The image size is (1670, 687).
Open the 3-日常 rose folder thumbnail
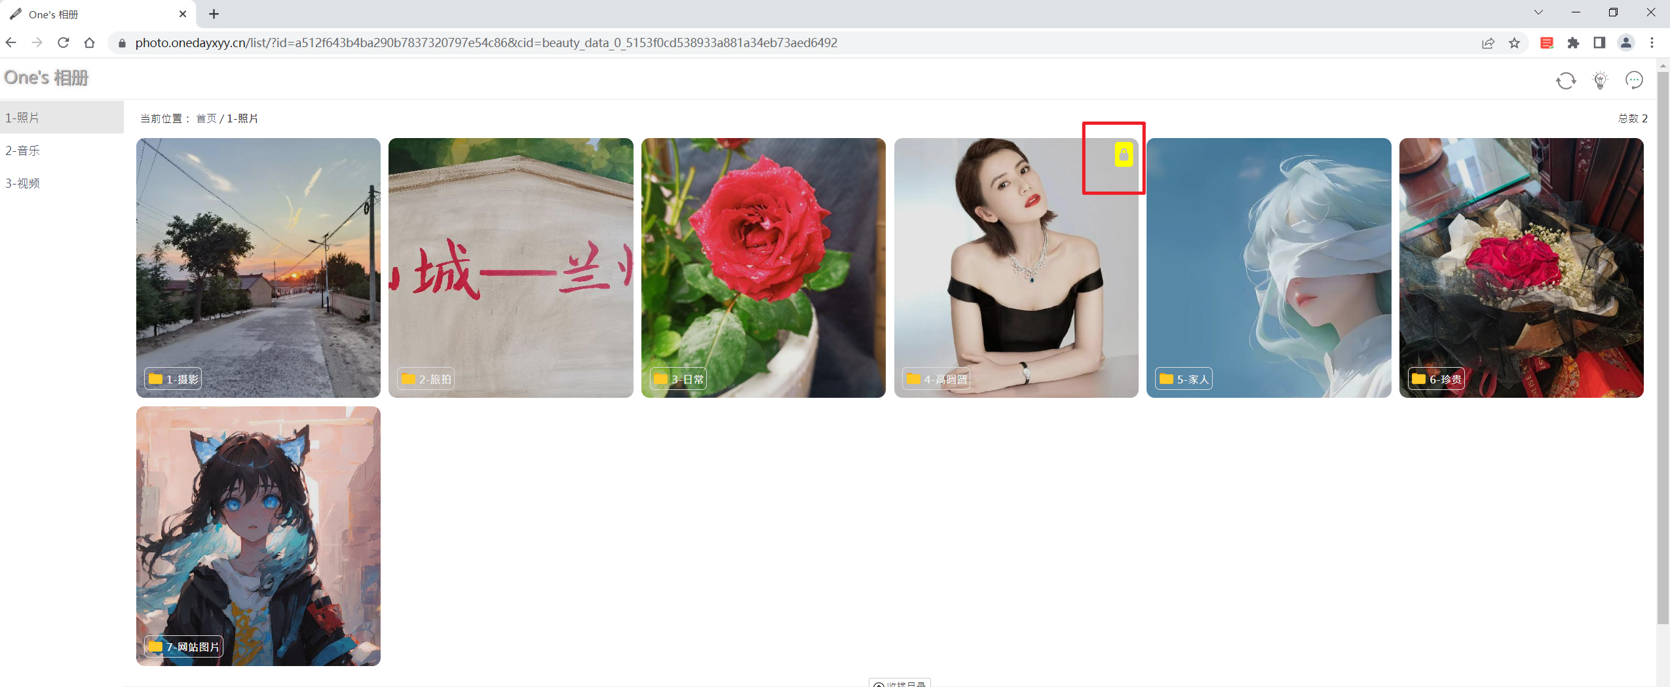[x=763, y=268]
